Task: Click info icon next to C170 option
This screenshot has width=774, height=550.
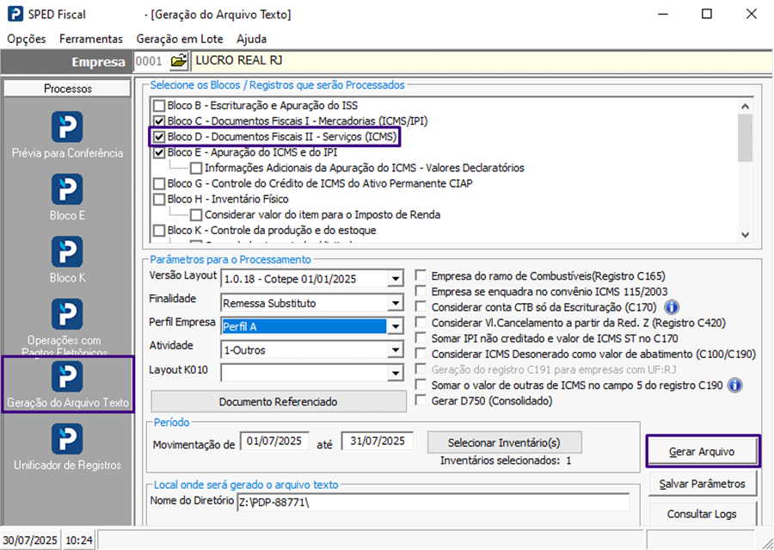Action: tap(673, 307)
